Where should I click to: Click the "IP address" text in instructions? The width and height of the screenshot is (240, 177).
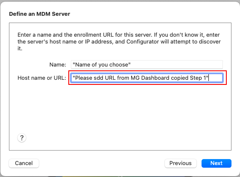[99, 41]
